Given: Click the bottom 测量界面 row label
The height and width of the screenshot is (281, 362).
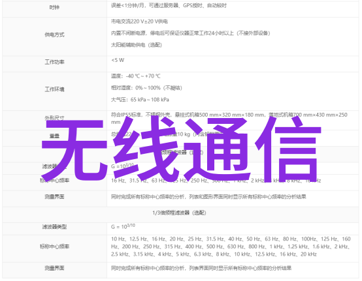Looking at the screenshot, I should (54, 268).
